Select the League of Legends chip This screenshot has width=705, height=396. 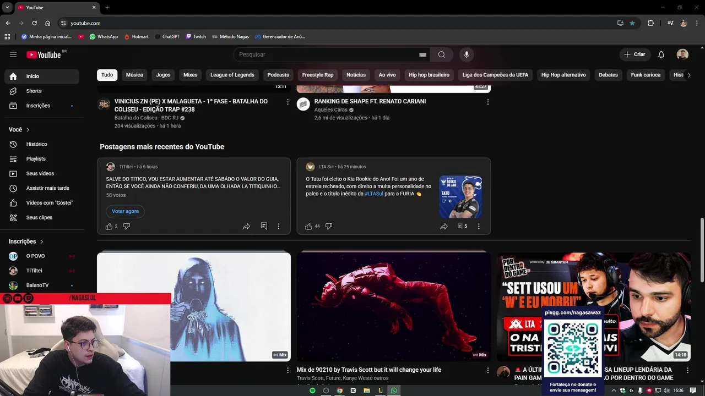232,75
